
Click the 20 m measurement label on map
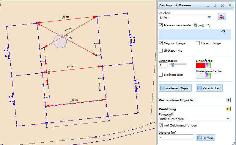point(68,37)
